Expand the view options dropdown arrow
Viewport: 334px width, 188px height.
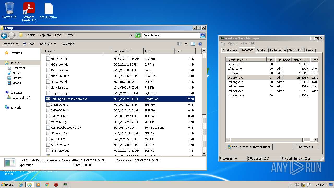[x=186, y=44]
